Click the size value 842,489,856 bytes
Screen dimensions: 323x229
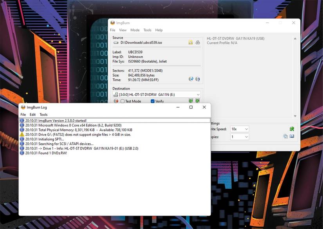click(141, 75)
